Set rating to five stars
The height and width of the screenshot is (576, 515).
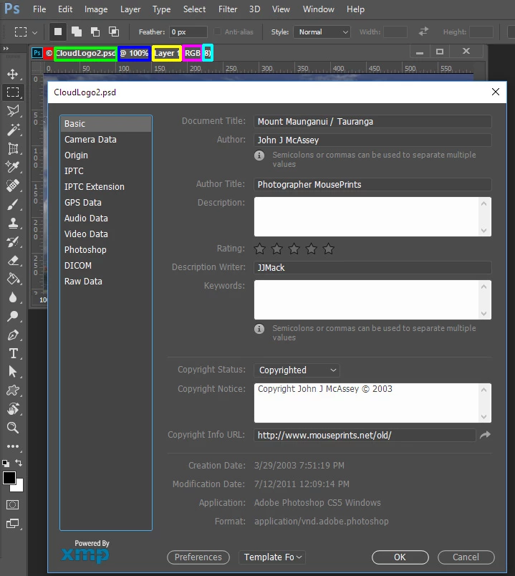click(x=328, y=249)
